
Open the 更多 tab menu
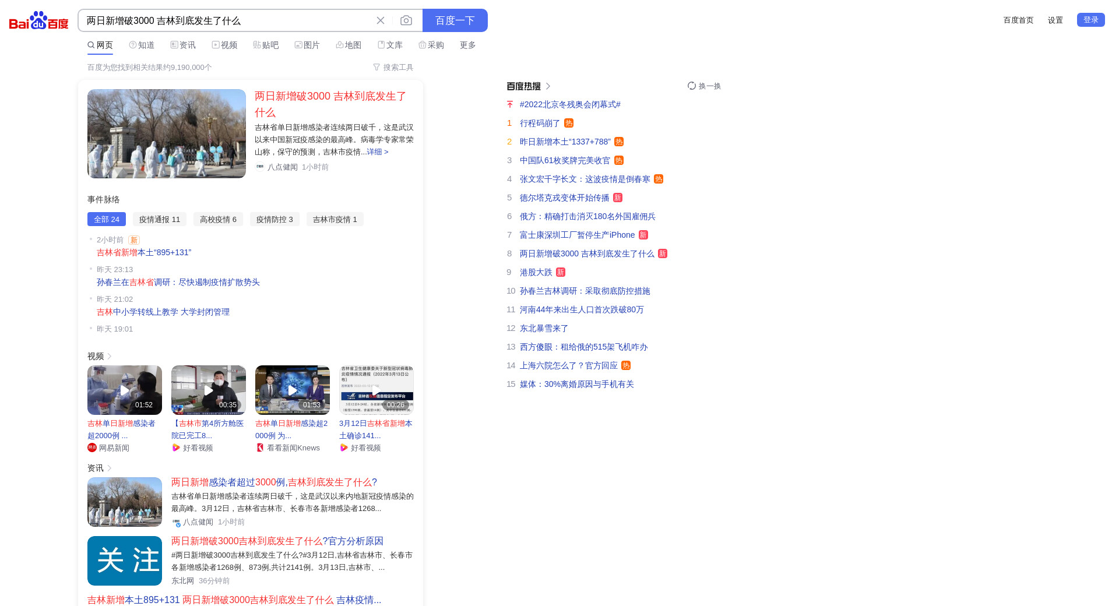467,45
